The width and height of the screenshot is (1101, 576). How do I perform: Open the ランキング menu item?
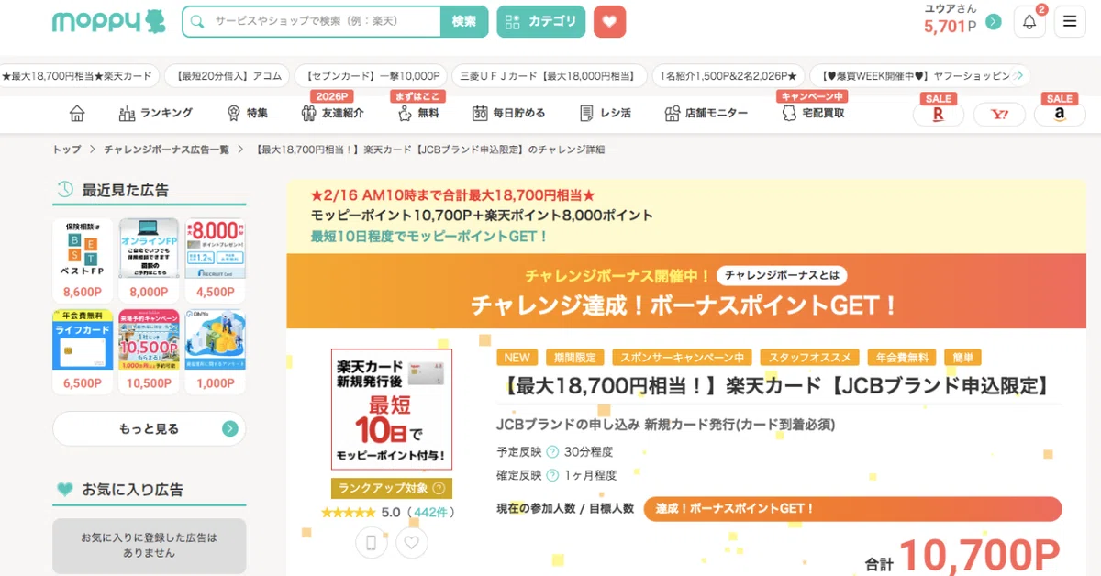[156, 113]
